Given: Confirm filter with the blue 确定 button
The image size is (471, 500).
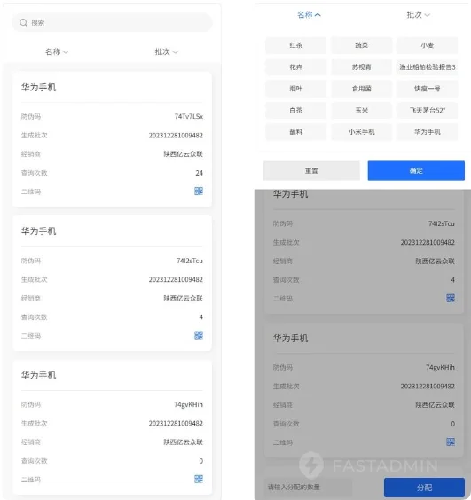Looking at the screenshot, I should tap(416, 170).
